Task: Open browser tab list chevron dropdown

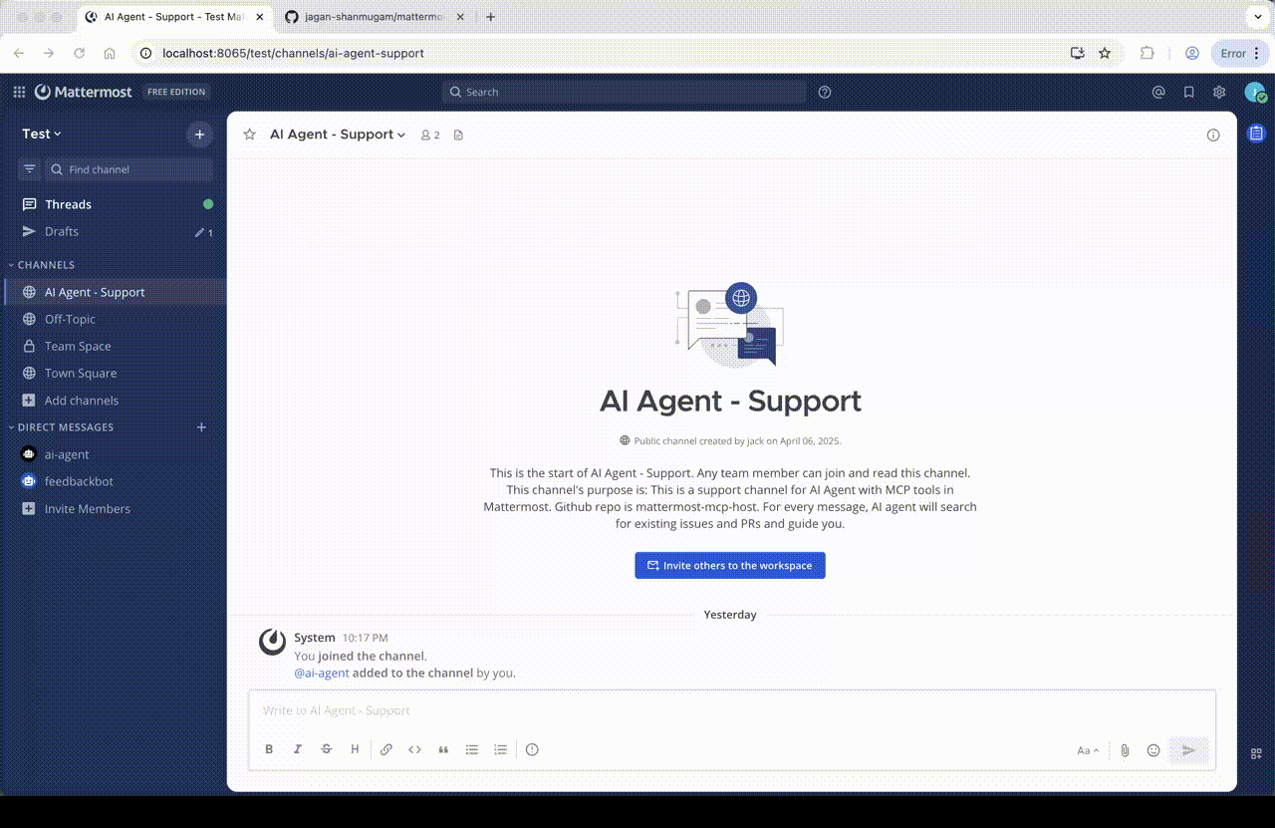Action: [1256, 17]
